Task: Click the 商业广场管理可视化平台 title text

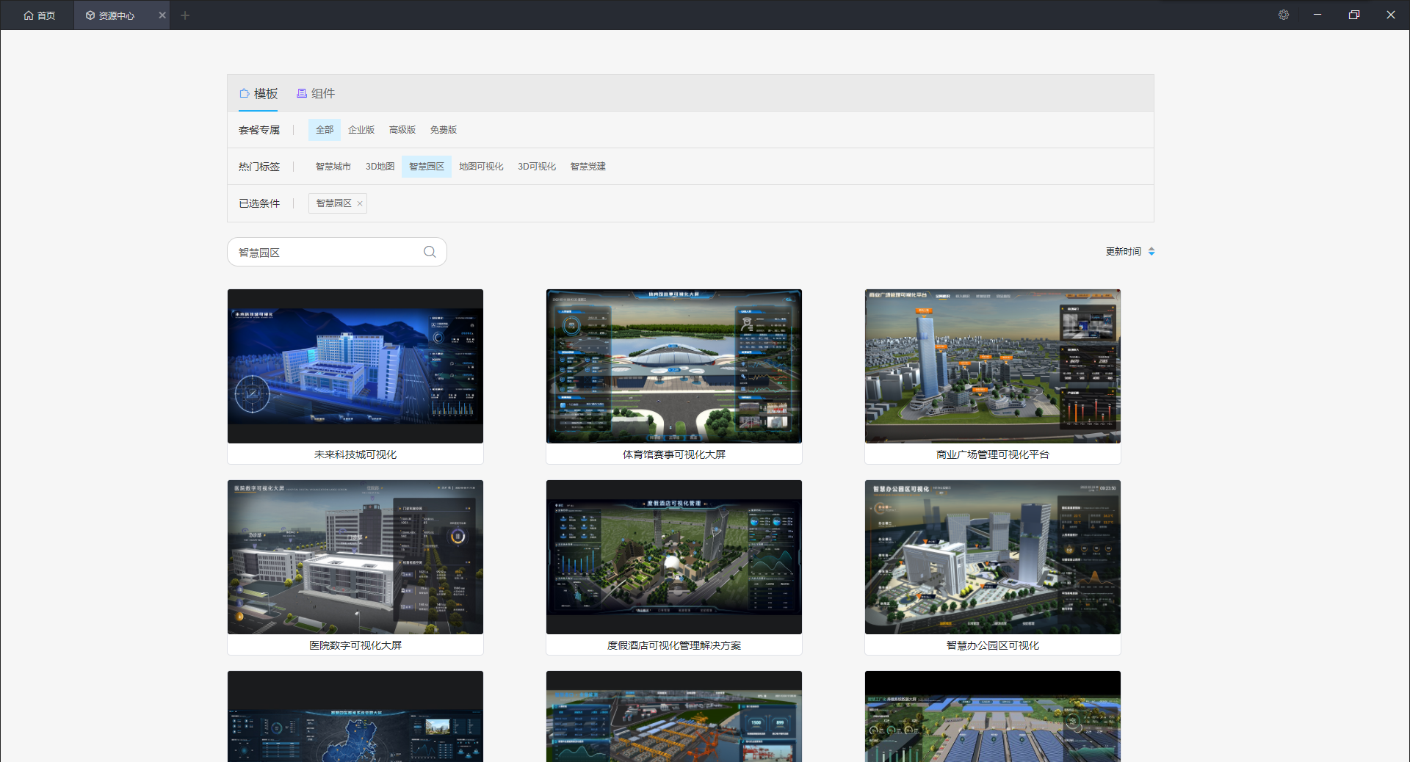Action: (993, 454)
